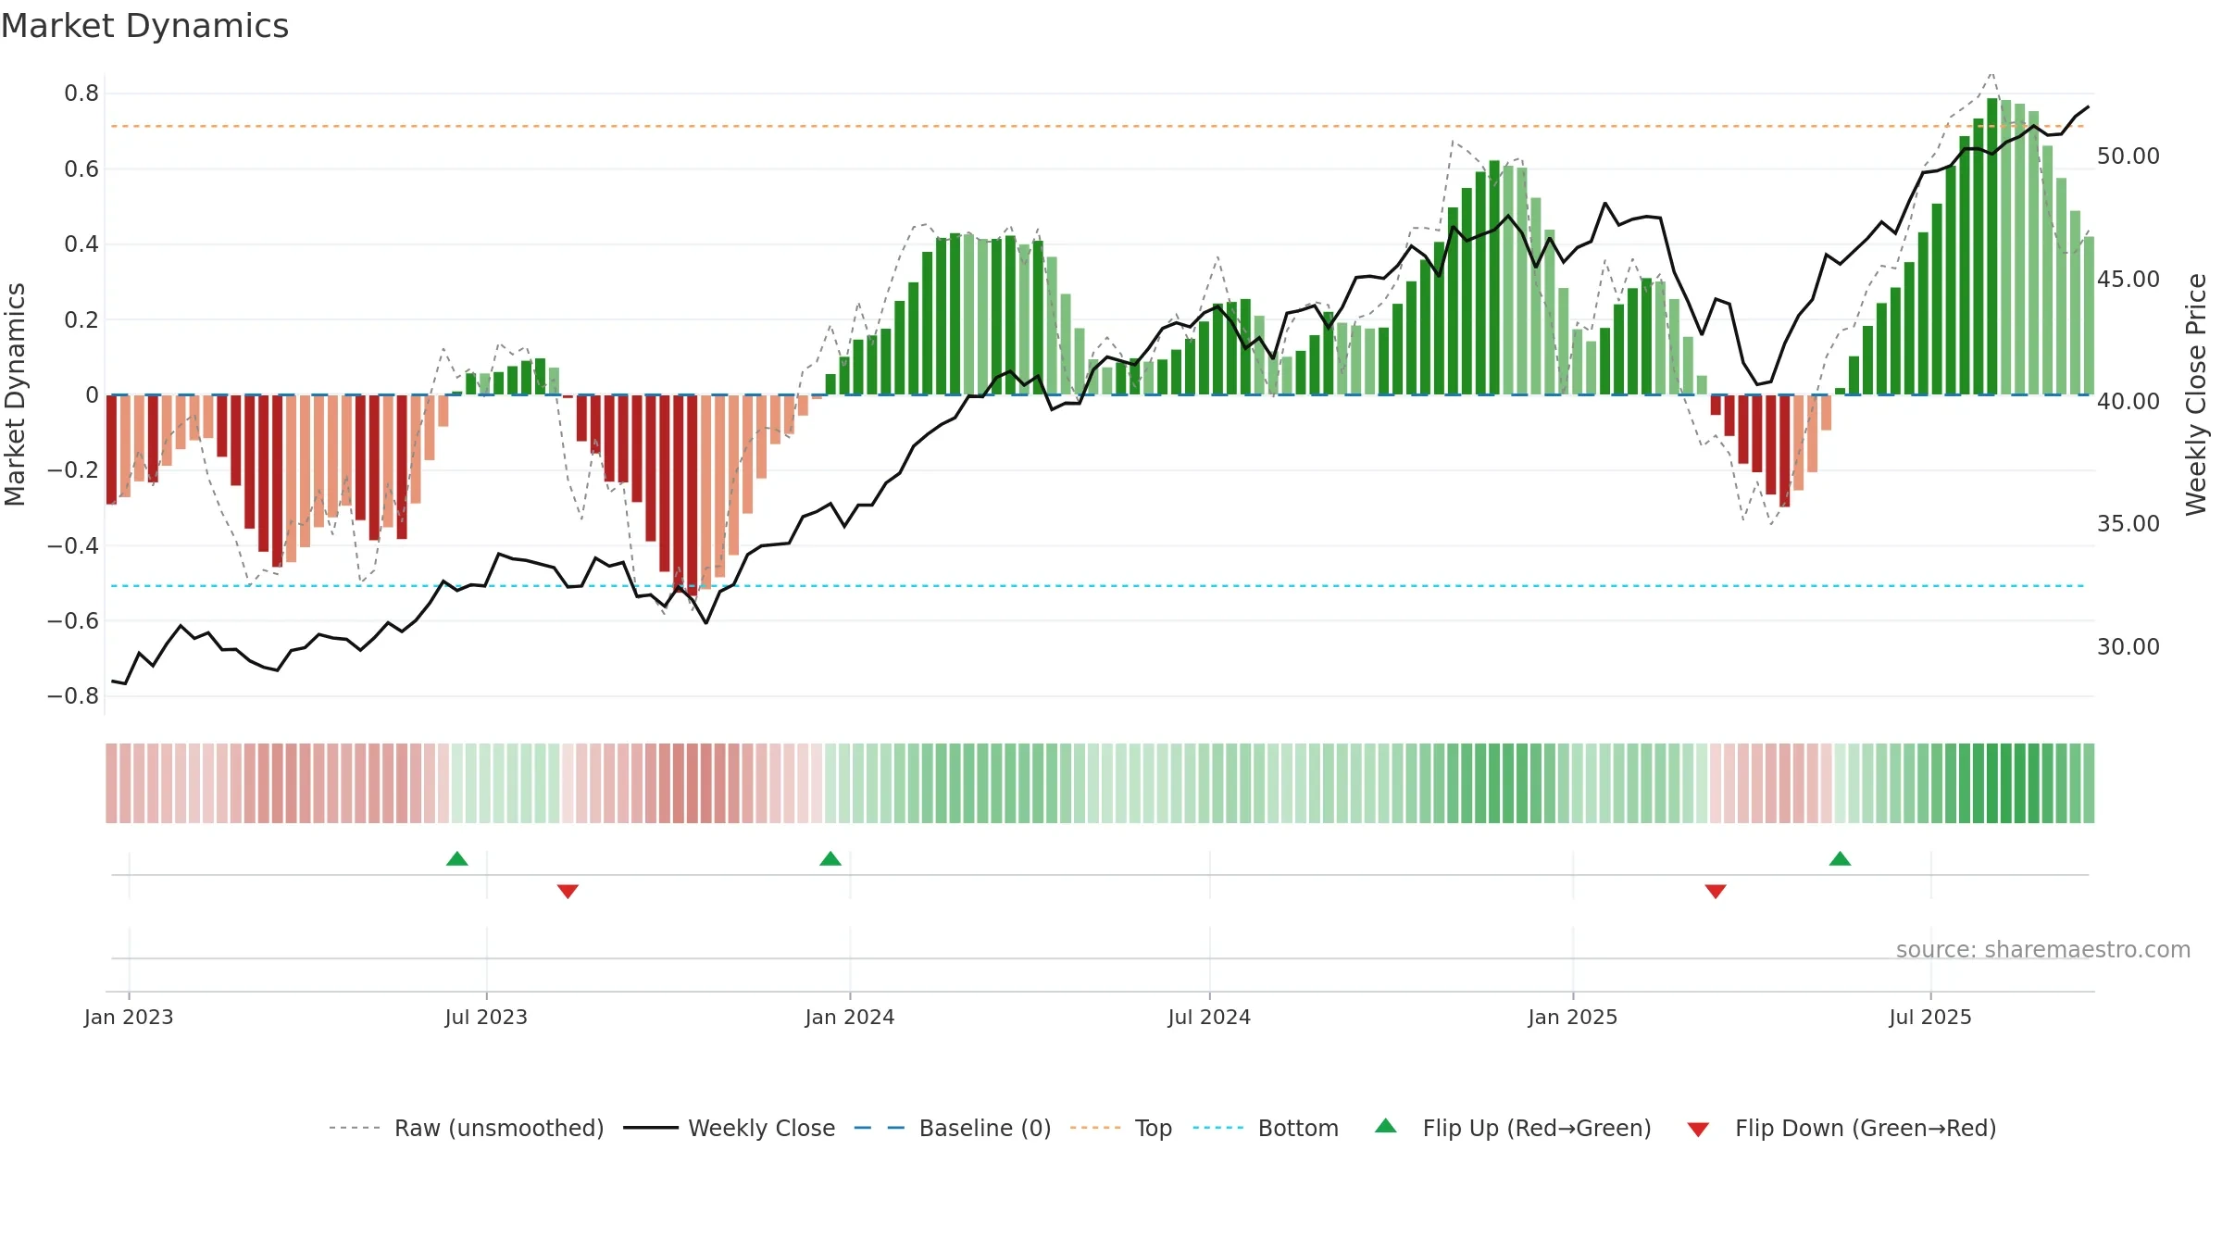Screen dimensions: 2222x1250
Task: Click the green flip-up marker before Jul 2023
Action: [x=457, y=858]
